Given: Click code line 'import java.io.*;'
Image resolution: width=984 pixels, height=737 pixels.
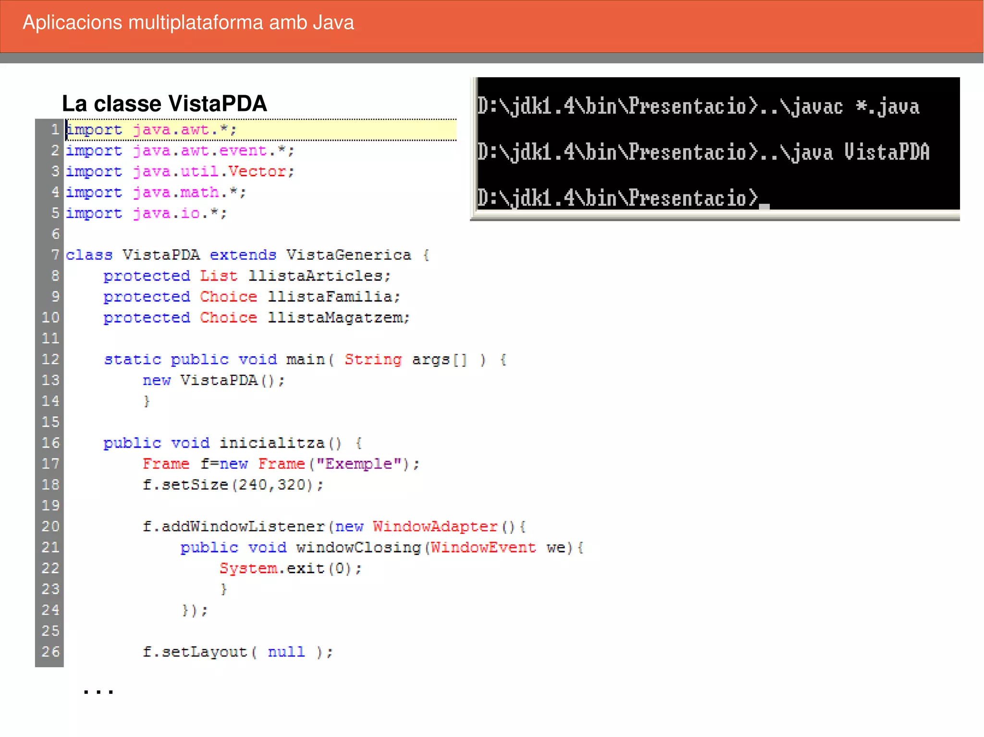Looking at the screenshot, I should (147, 213).
